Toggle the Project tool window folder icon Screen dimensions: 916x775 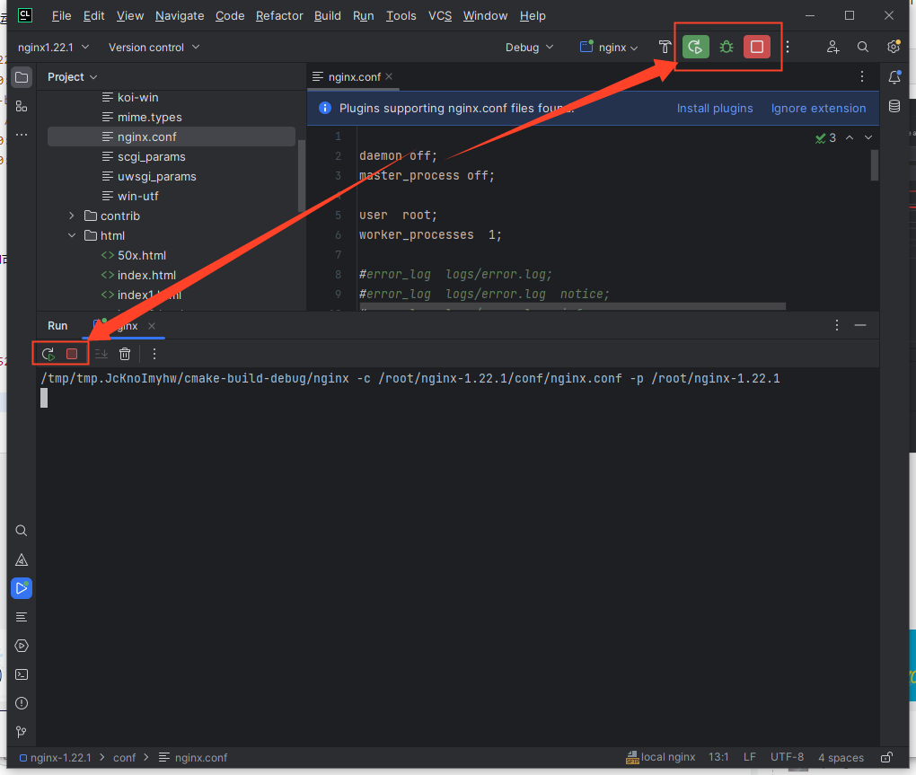pyautogui.click(x=22, y=77)
